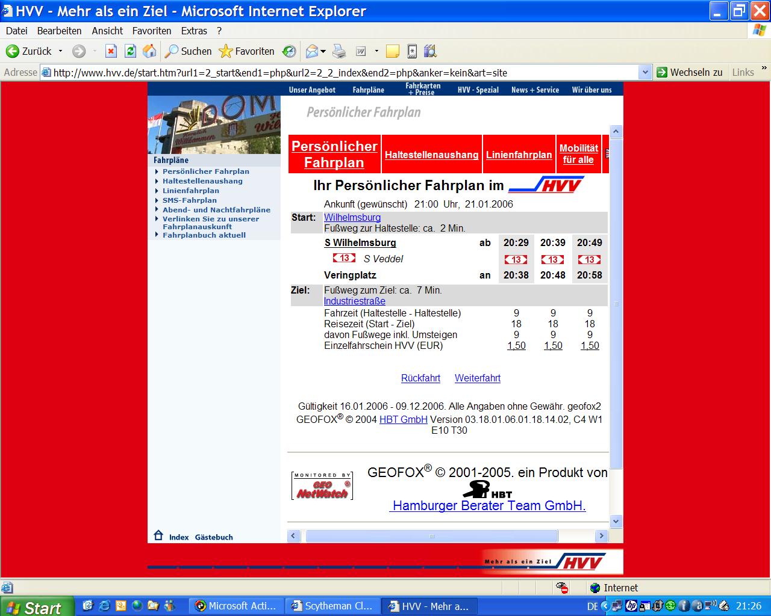Open the Wilhelmsburg start link
771x616 pixels.
coord(352,217)
